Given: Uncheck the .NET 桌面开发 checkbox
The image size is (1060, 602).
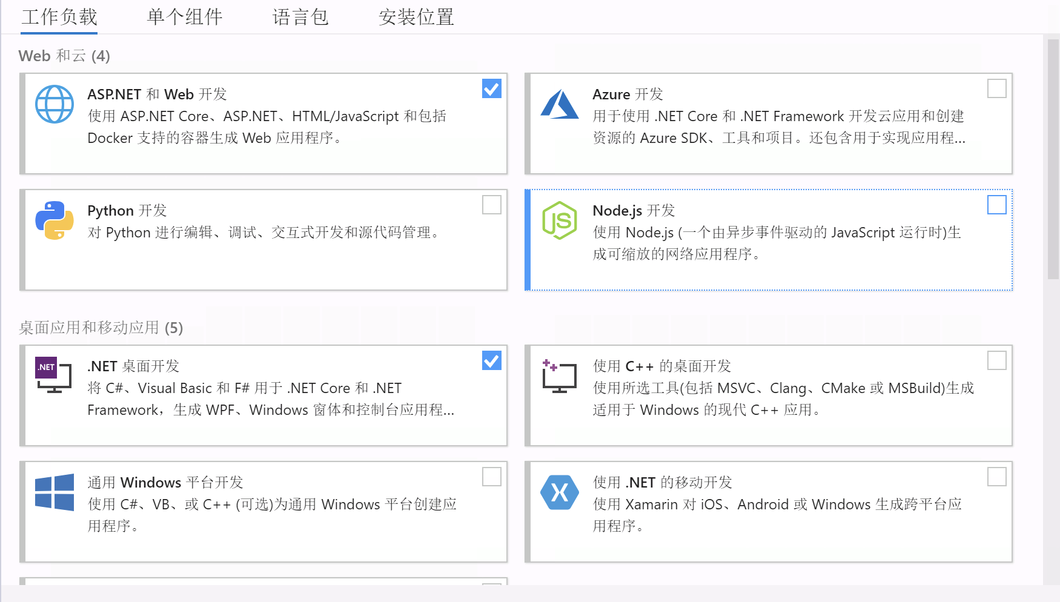Looking at the screenshot, I should tap(492, 361).
